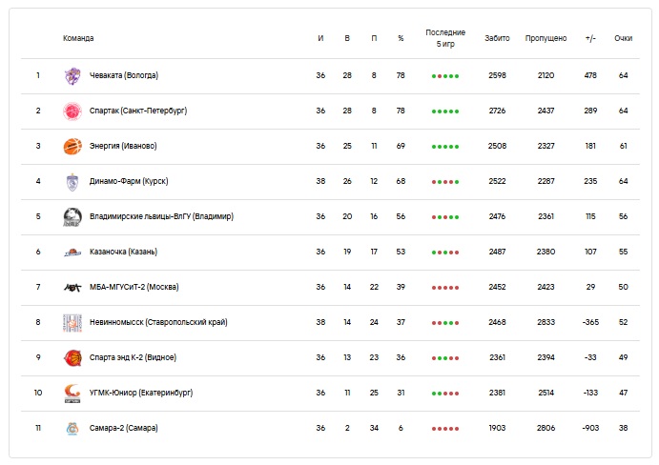Click the % column header

[x=401, y=38]
